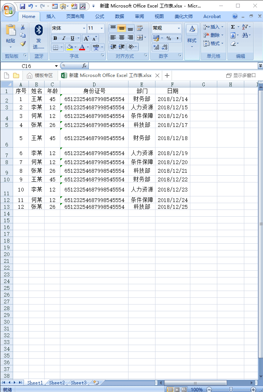Viewport: 263px width, 392px height.
Task: Apply percent style formatting
Action: coord(169,38)
